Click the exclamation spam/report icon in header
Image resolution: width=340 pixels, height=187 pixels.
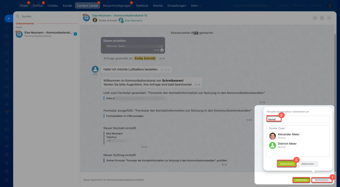coord(322,18)
